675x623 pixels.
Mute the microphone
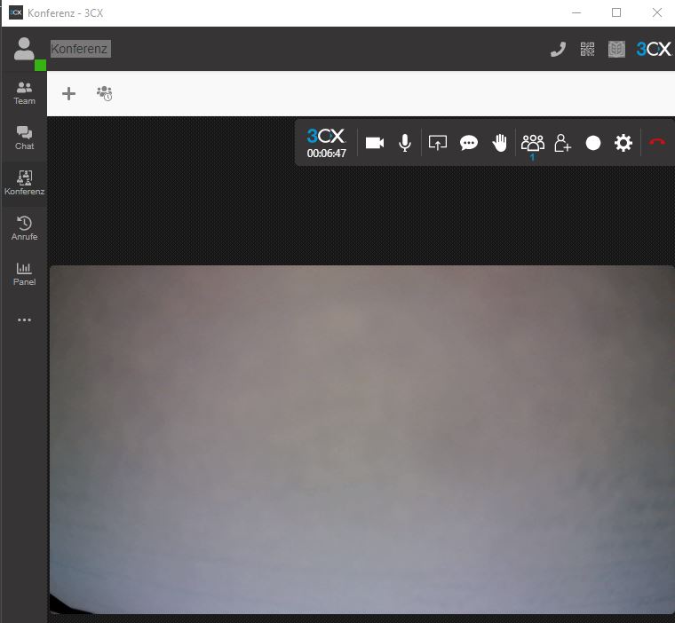coord(405,143)
